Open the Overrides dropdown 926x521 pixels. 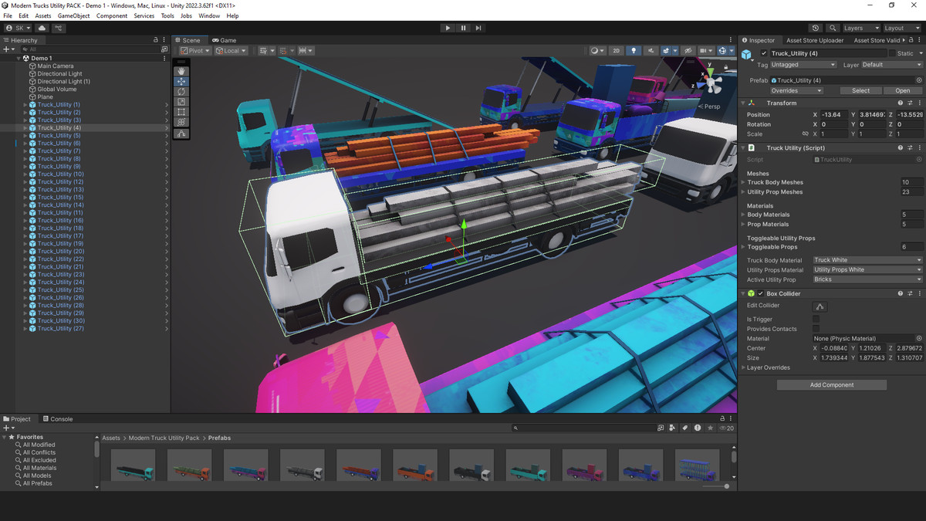(796, 90)
